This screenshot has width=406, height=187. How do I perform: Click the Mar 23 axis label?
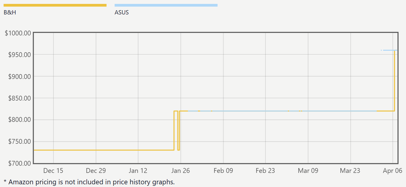350,171
